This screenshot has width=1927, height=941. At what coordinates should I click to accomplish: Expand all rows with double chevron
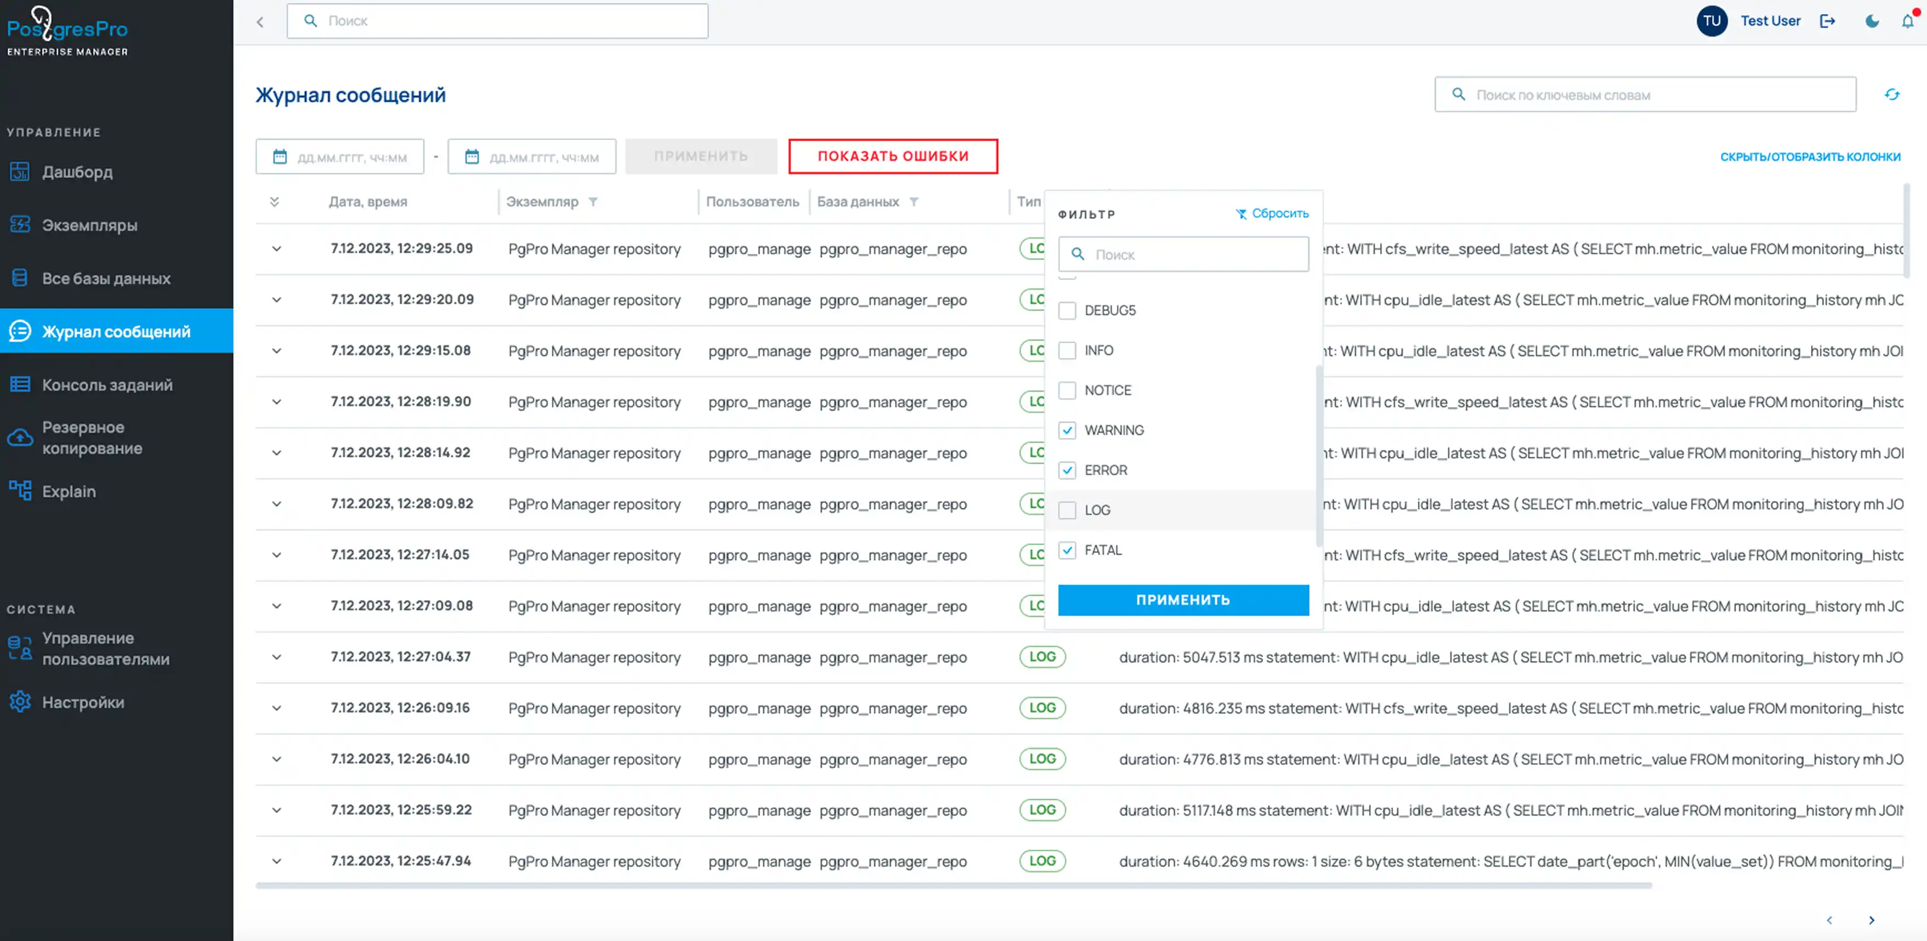click(x=274, y=202)
